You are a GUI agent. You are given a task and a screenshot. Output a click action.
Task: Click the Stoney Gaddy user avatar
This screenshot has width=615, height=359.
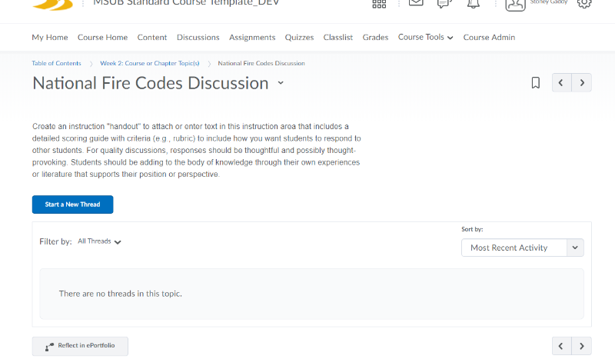coord(515,4)
